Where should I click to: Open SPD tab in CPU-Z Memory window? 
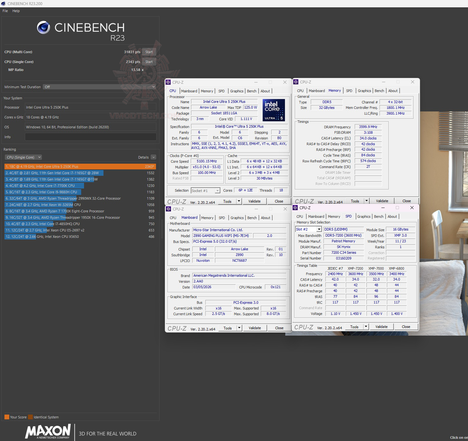(x=349, y=91)
